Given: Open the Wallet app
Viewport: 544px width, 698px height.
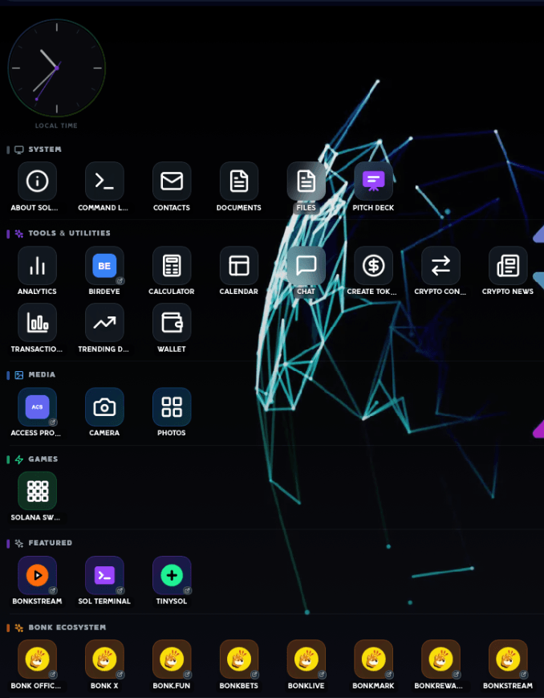Looking at the screenshot, I should 172,323.
